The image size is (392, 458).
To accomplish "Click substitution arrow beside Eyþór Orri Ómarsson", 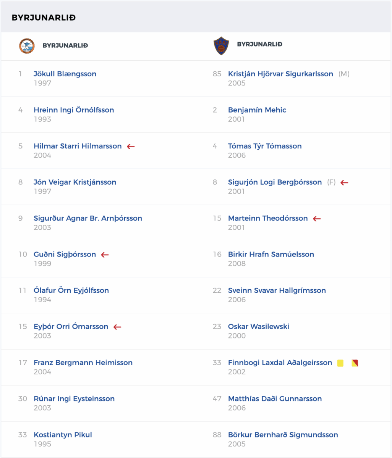I will [x=117, y=327].
